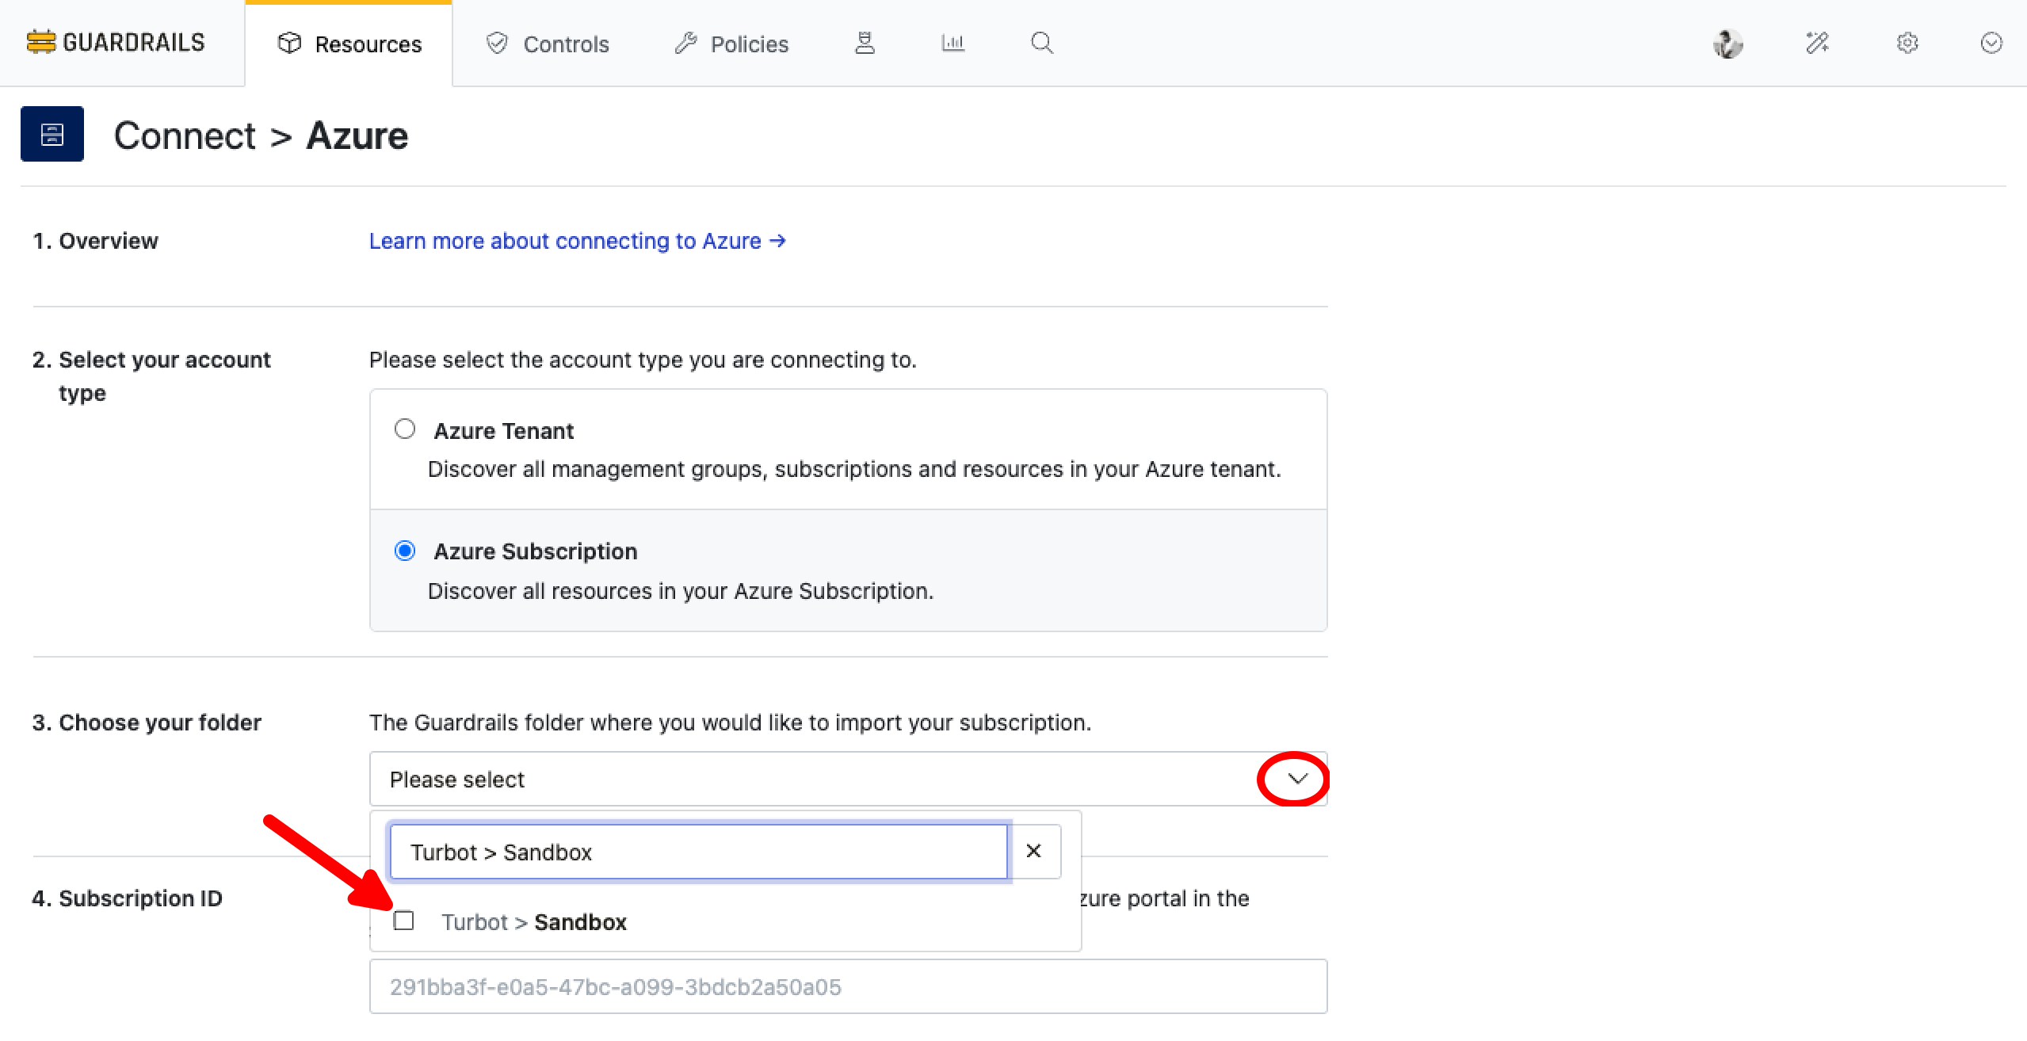This screenshot has width=2027, height=1041.
Task: Open the Permissions user icon
Action: [865, 43]
